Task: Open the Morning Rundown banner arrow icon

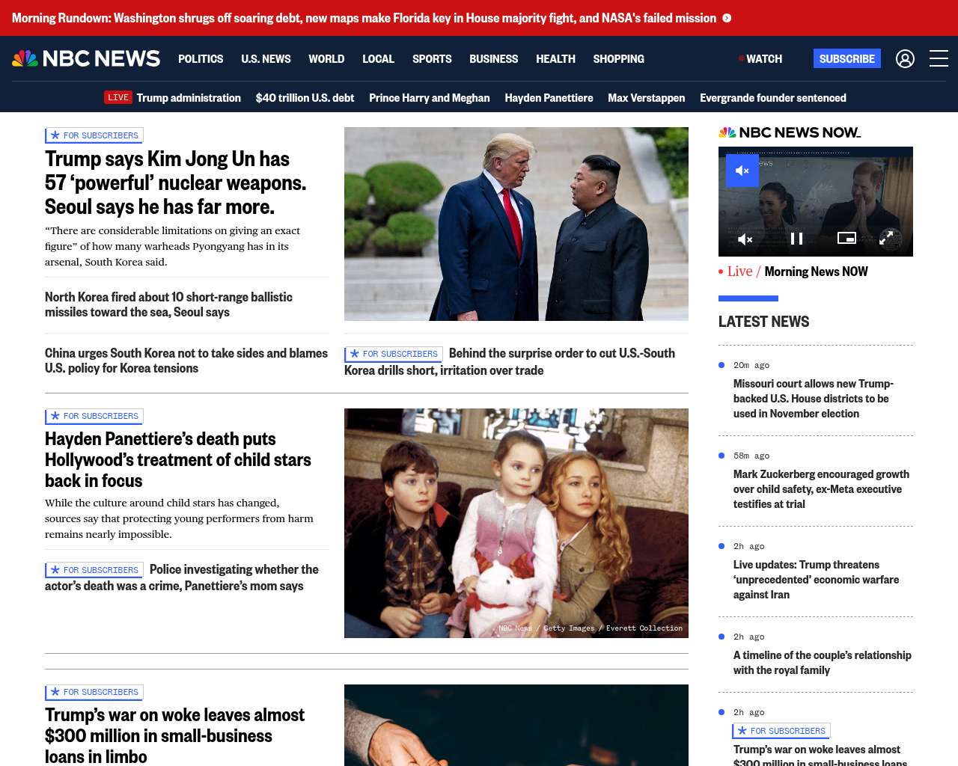Action: (x=727, y=18)
